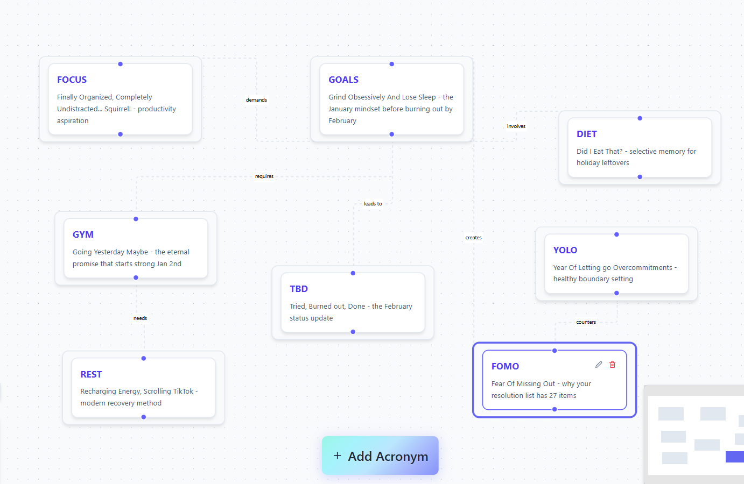
Task: Click the 'demands' connection label
Action: click(256, 99)
